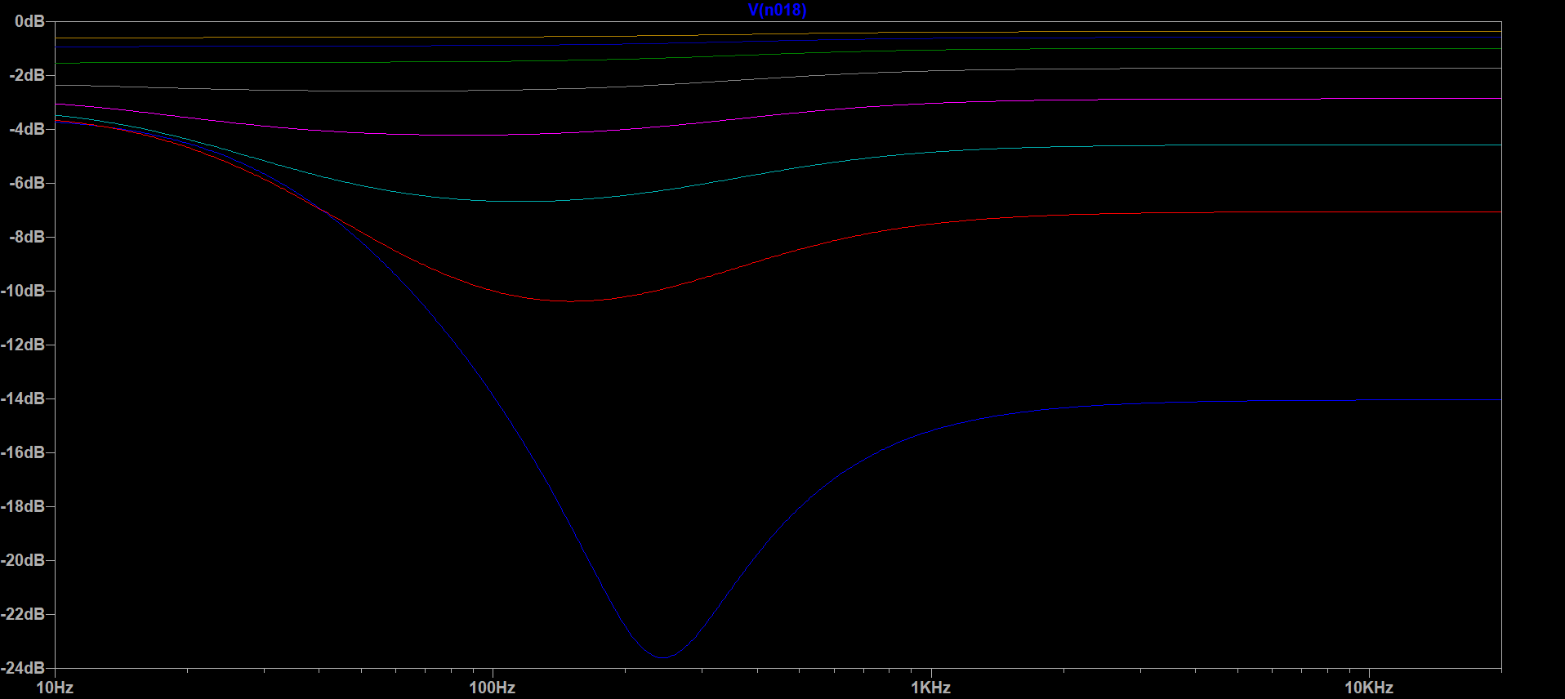Image resolution: width=1565 pixels, height=699 pixels.
Task: Click the -2dB axis label
Action: pos(27,75)
